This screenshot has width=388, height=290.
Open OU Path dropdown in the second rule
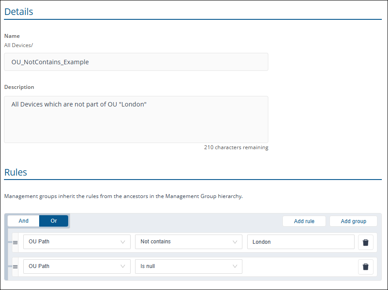(77, 266)
